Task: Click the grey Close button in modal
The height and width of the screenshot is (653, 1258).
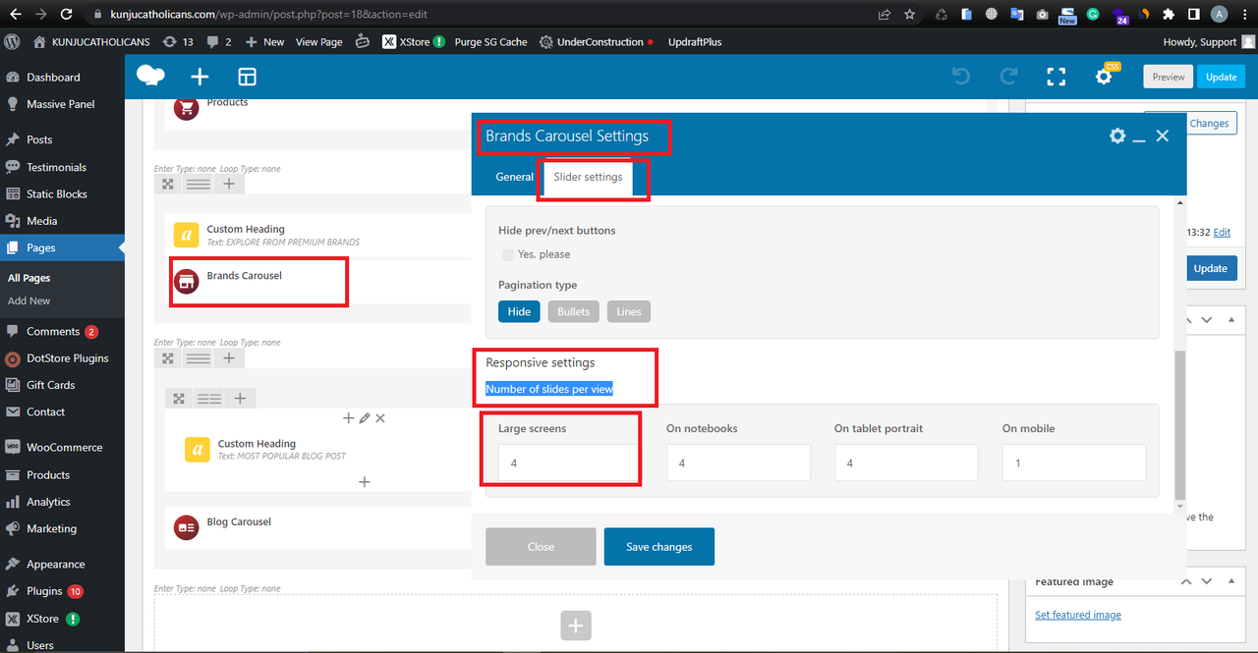Action: click(541, 547)
